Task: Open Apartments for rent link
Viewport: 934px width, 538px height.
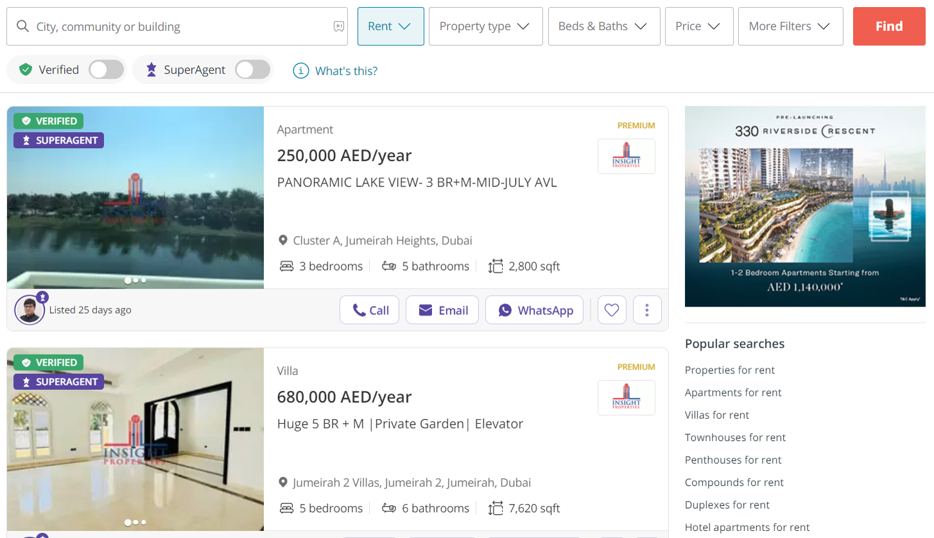Action: click(733, 392)
